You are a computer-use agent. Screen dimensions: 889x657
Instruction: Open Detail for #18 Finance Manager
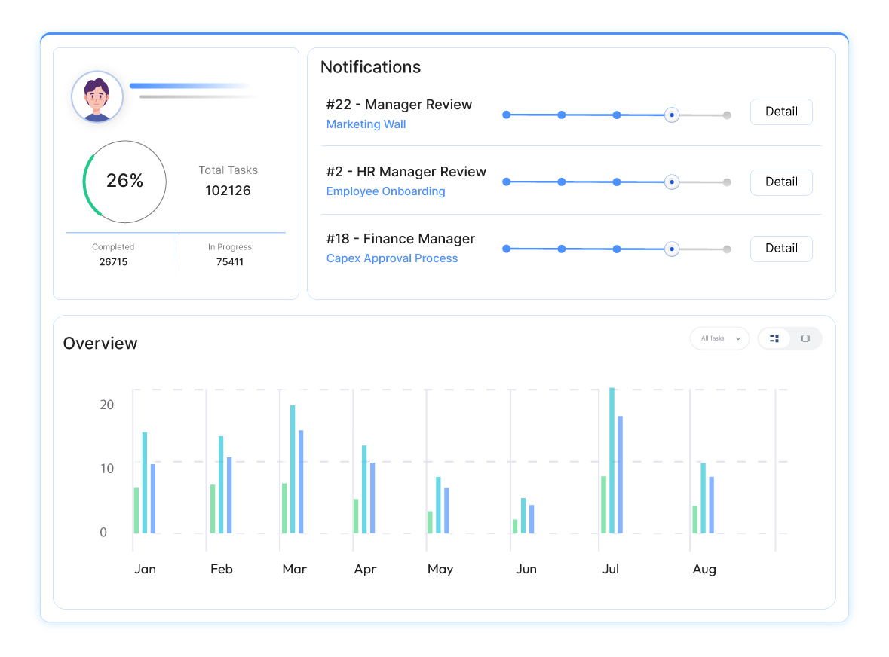[x=780, y=249]
